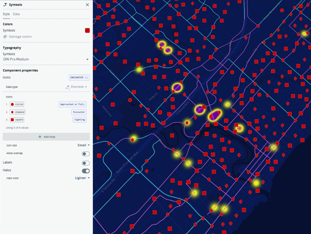This screenshot has height=234, width=311.
Task: Click the square icon chip
Action: pyautogui.click(x=18, y=120)
